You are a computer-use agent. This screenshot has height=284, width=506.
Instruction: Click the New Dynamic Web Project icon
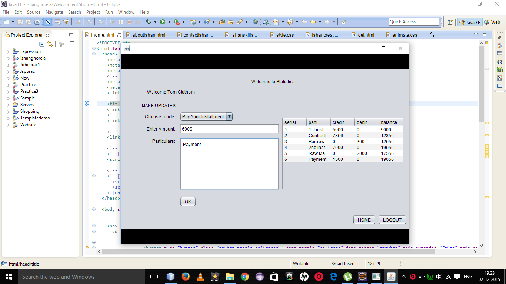point(193,22)
